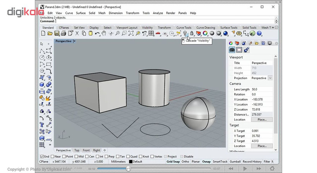Image resolution: width=317 pixels, height=173 pixels.
Task: Open the Surface menu
Action: tap(81, 13)
